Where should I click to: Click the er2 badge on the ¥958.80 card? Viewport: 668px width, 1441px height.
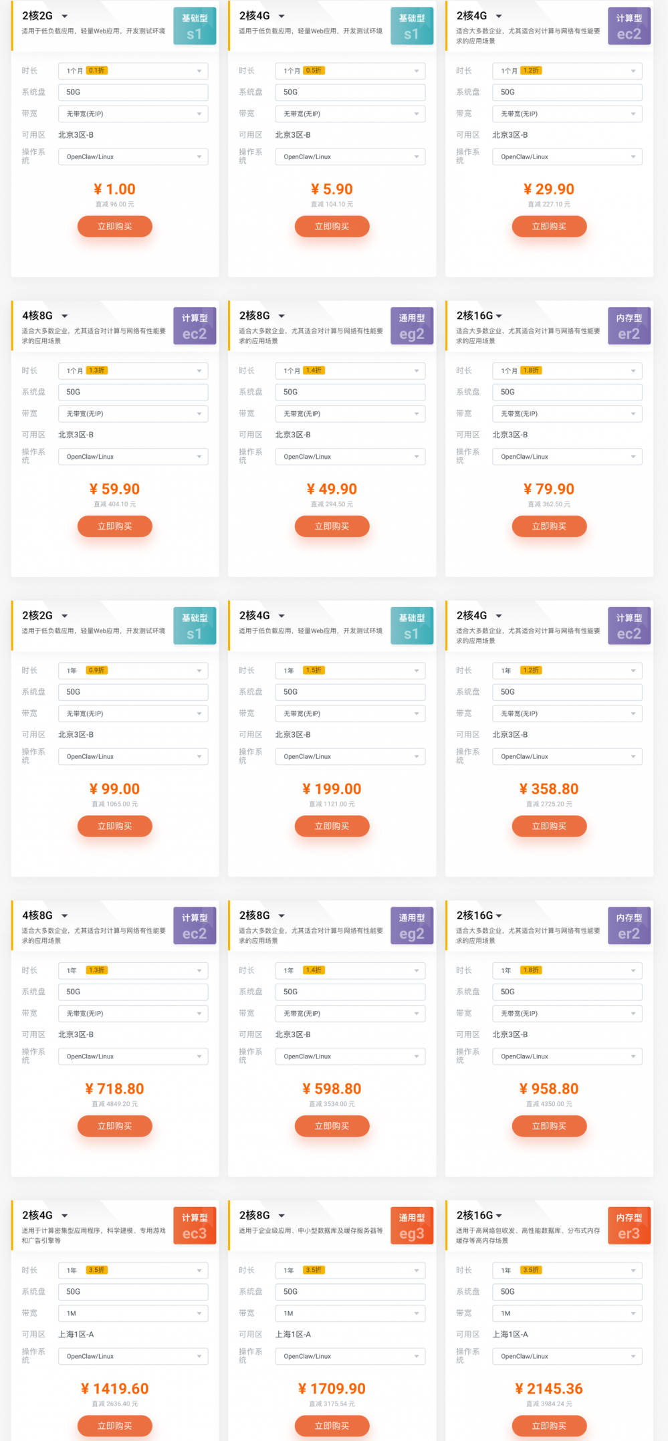629,926
